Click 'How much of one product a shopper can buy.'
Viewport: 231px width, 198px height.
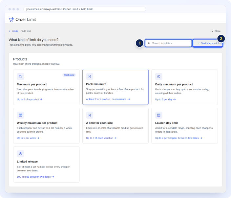coord(36,64)
